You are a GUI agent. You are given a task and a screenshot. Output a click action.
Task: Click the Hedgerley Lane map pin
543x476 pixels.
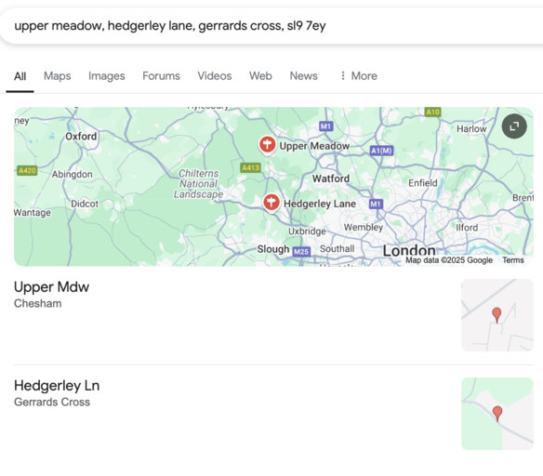tap(271, 203)
